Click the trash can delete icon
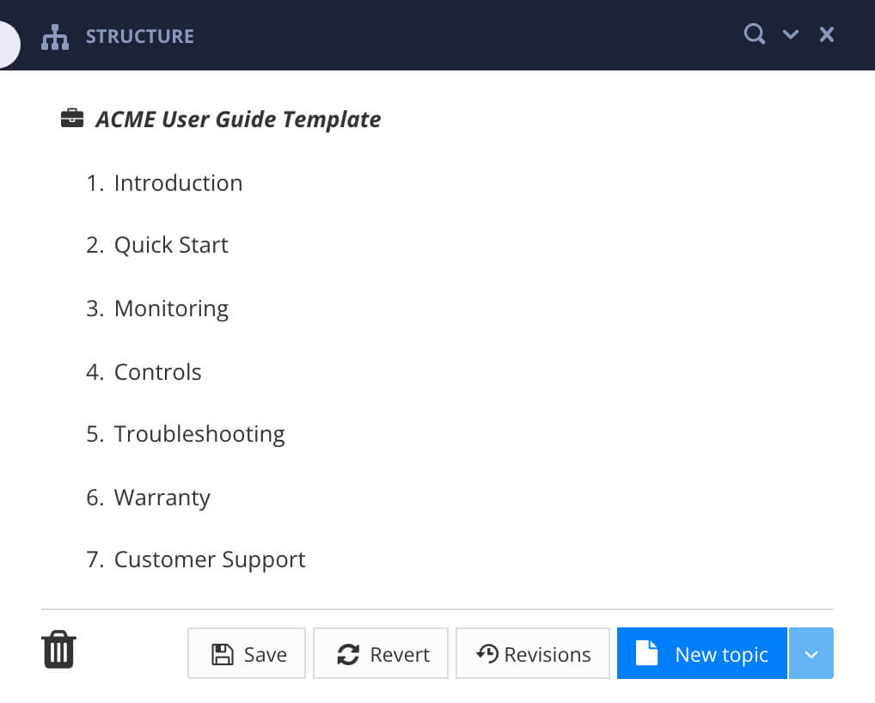The width and height of the screenshot is (875, 703). [x=58, y=651]
